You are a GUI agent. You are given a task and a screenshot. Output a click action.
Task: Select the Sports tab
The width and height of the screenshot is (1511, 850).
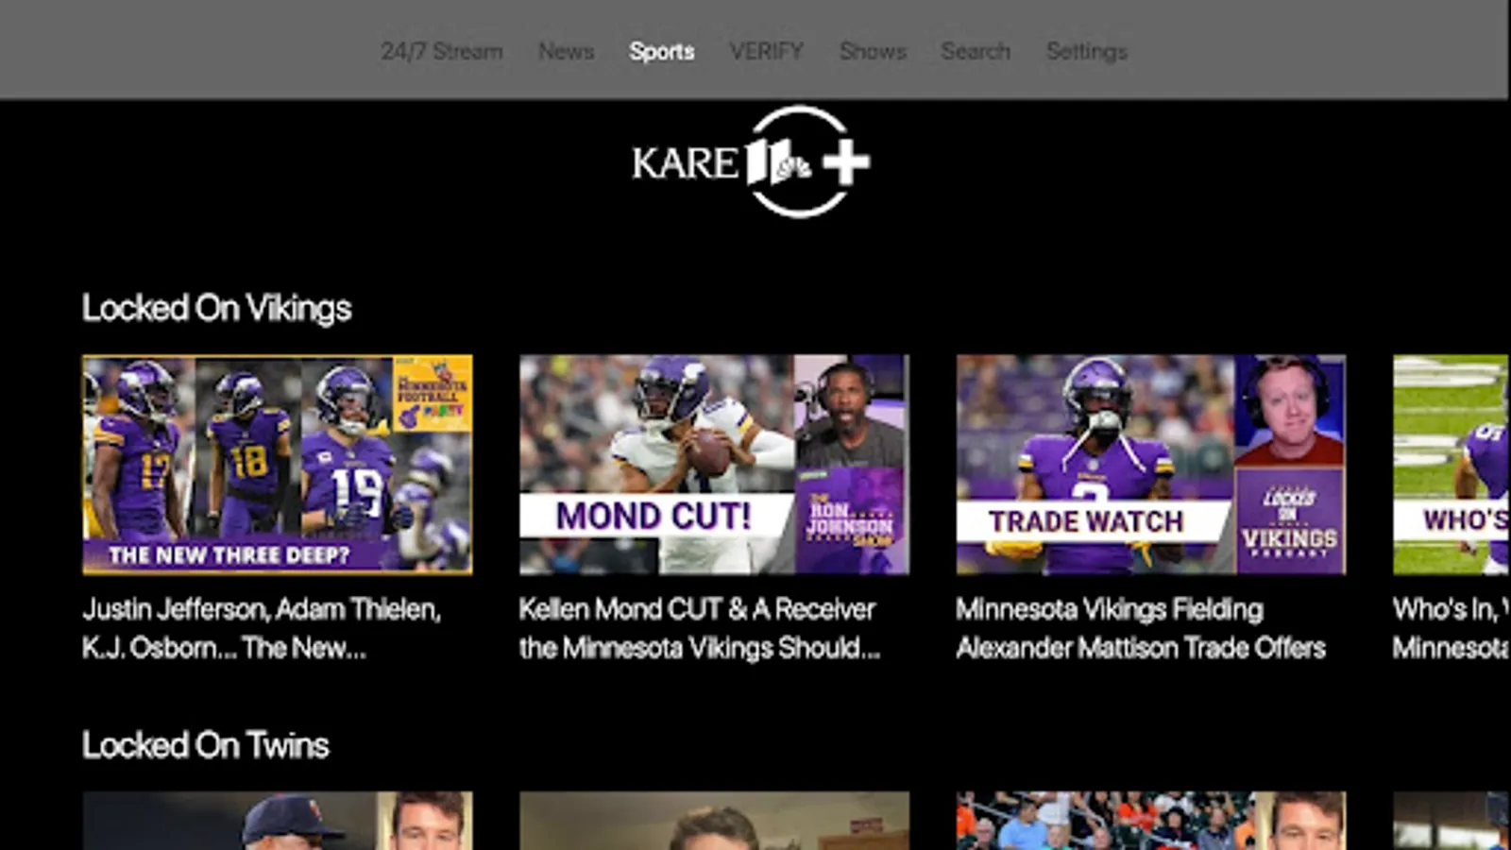pos(662,51)
